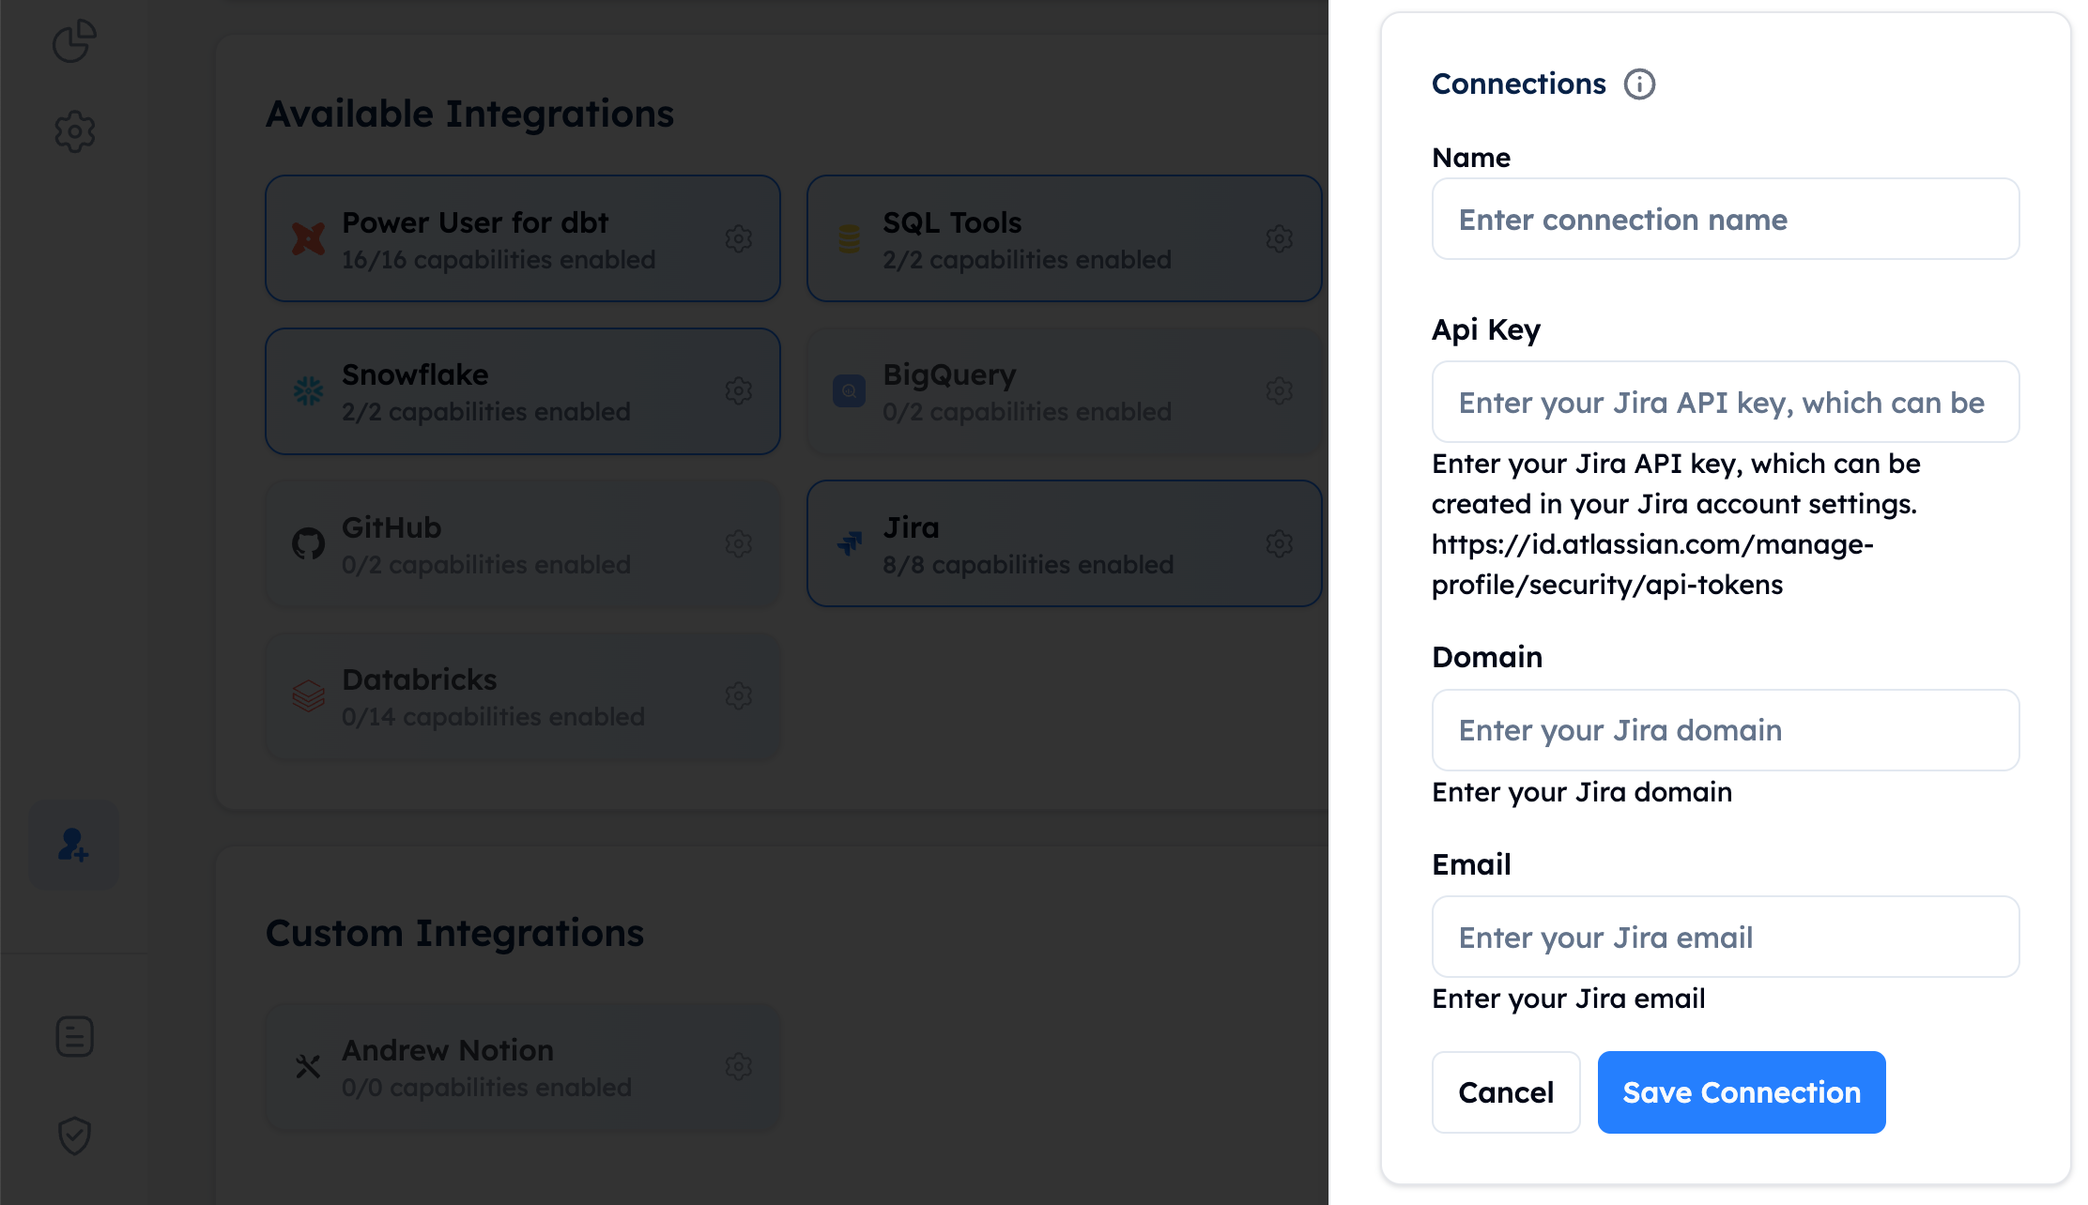Click the Atlassian api-tokens URL text
This screenshot has height=1205, width=2088.
(1651, 564)
